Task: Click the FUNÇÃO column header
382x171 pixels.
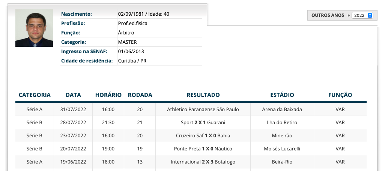Action: [x=340, y=95]
